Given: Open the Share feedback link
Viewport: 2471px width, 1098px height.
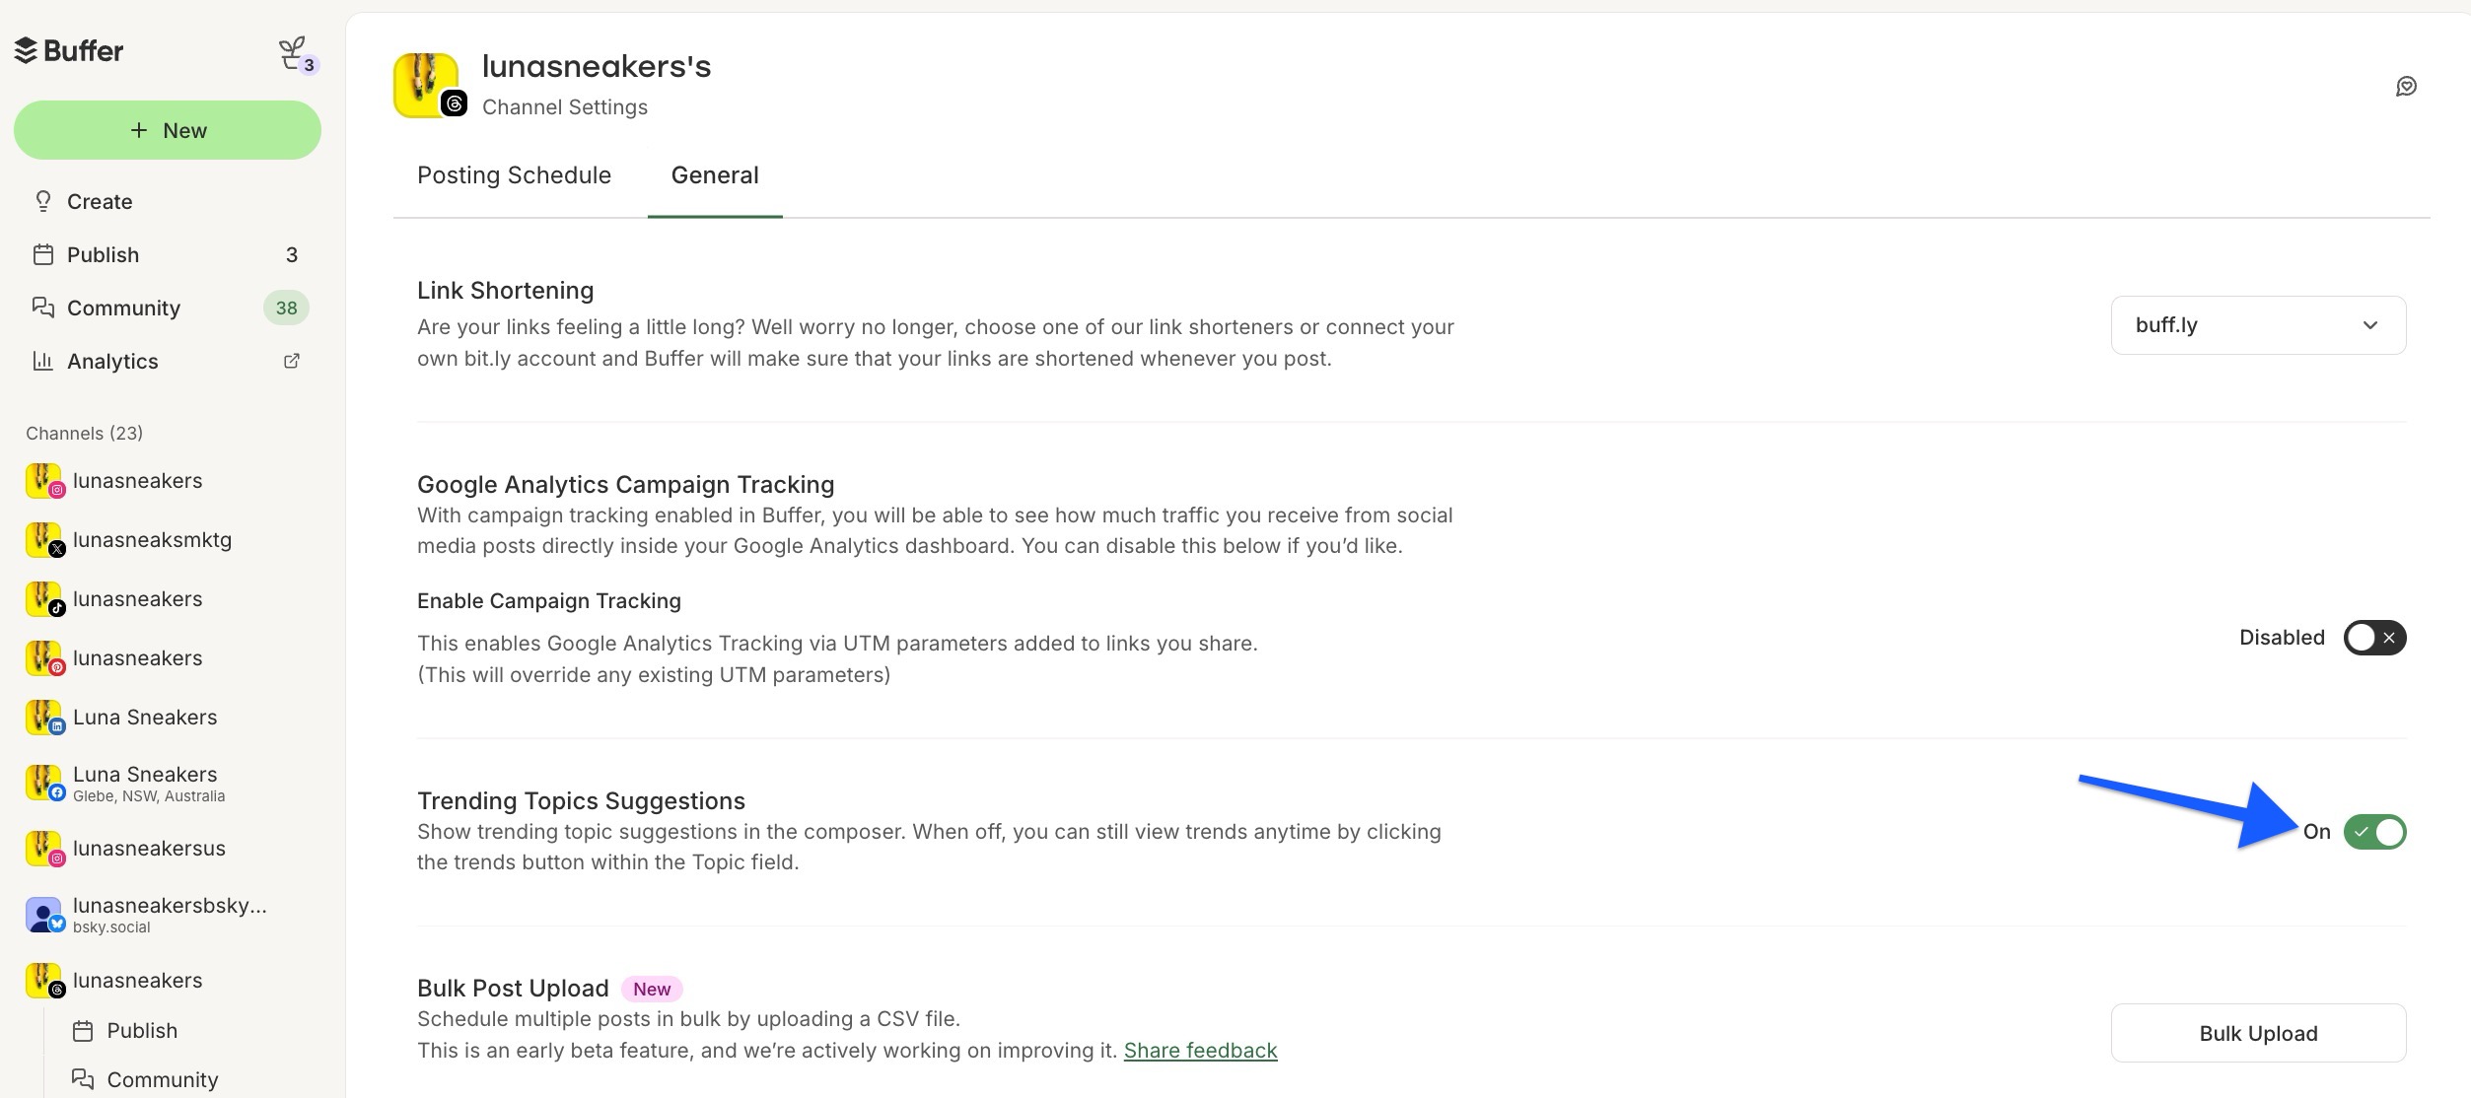Looking at the screenshot, I should 1200,1051.
